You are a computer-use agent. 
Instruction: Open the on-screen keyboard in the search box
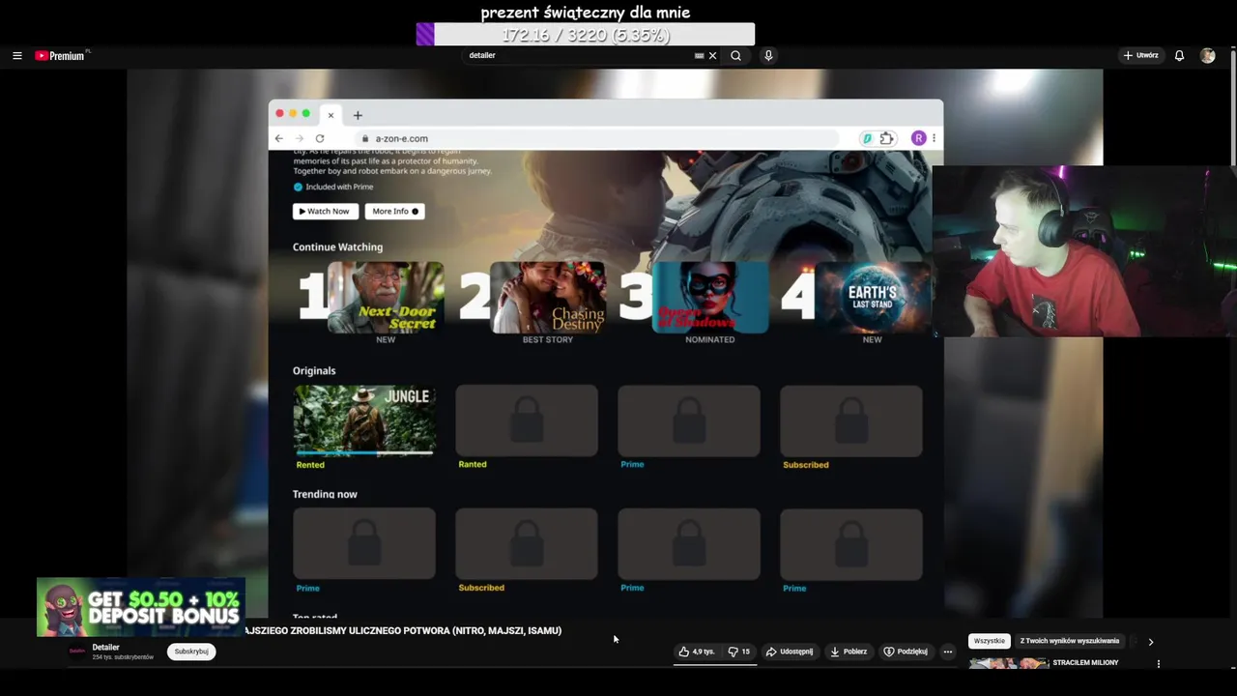pos(699,56)
